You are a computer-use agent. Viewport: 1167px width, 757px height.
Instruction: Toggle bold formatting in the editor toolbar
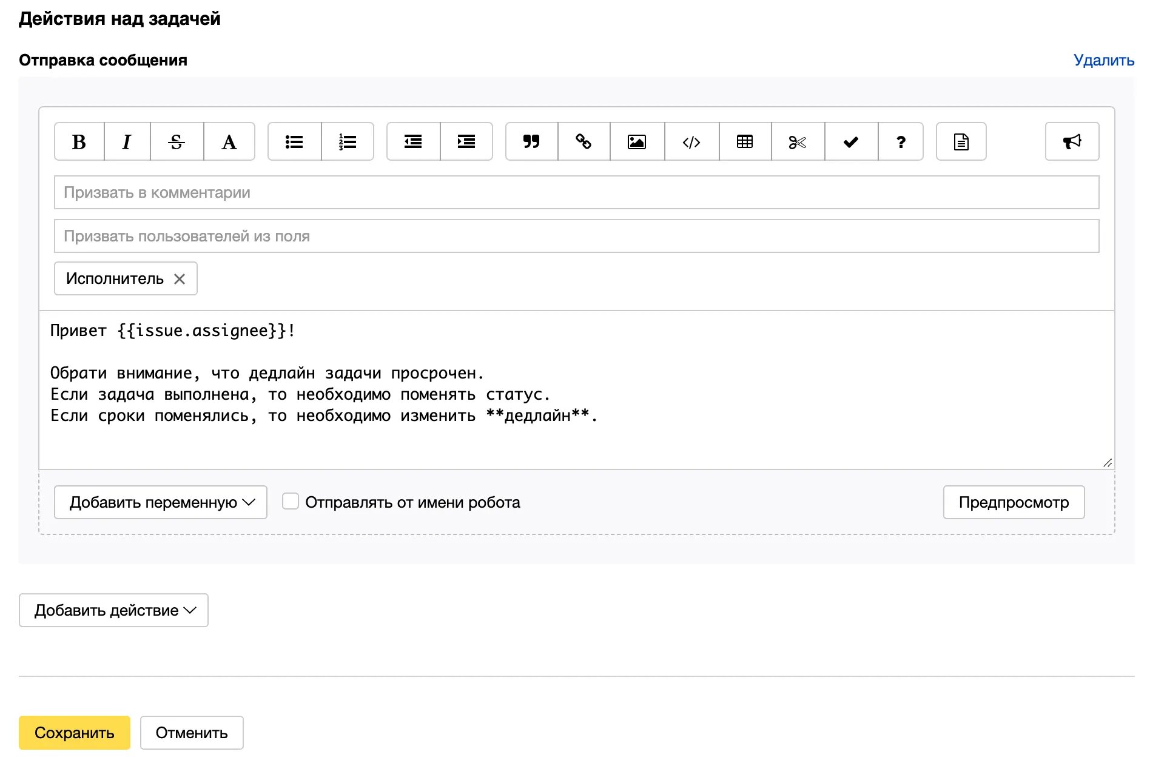pyautogui.click(x=79, y=142)
